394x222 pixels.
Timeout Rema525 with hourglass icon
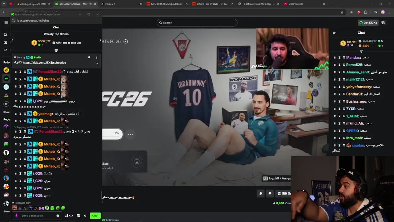[x=340, y=65]
